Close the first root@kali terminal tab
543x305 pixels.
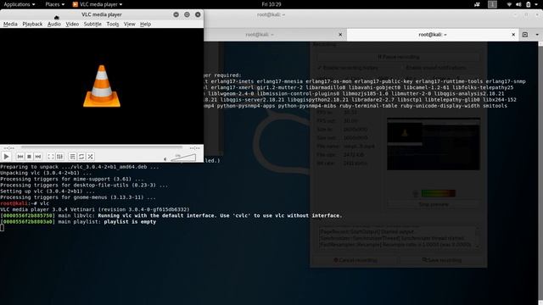(x=340, y=34)
